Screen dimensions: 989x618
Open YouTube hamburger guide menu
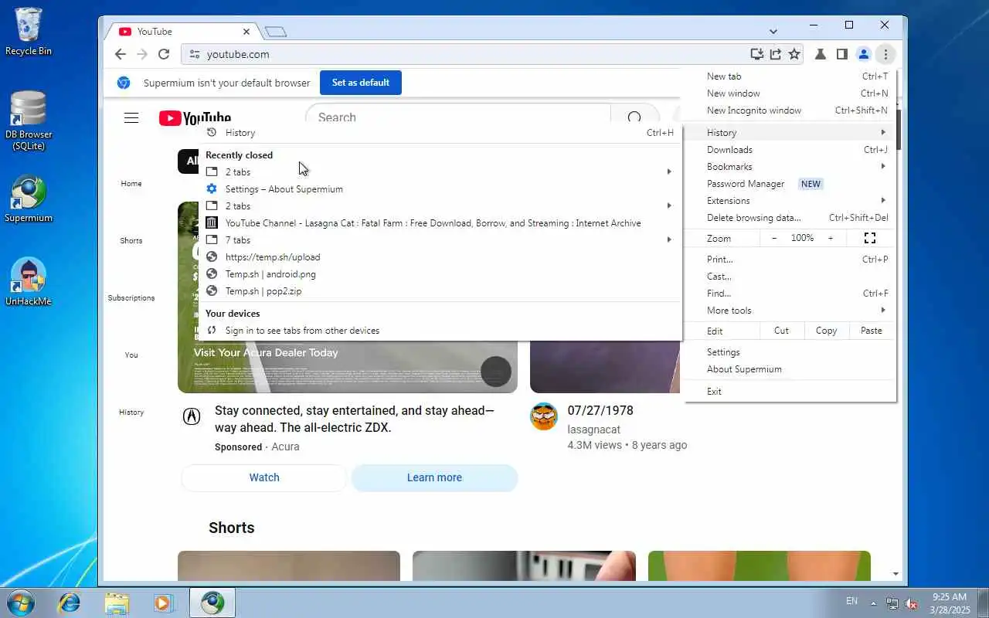(x=131, y=117)
